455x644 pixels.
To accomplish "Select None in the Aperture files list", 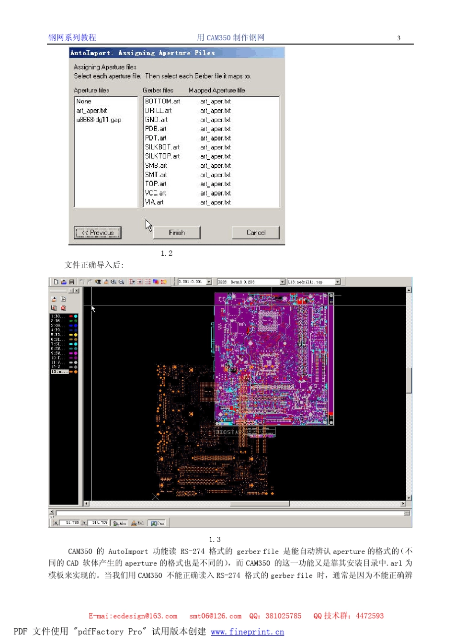I will pos(84,102).
